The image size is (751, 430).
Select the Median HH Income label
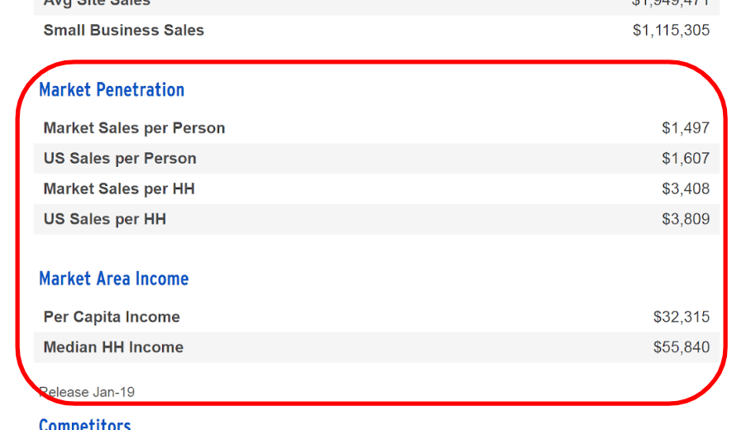[x=113, y=347]
